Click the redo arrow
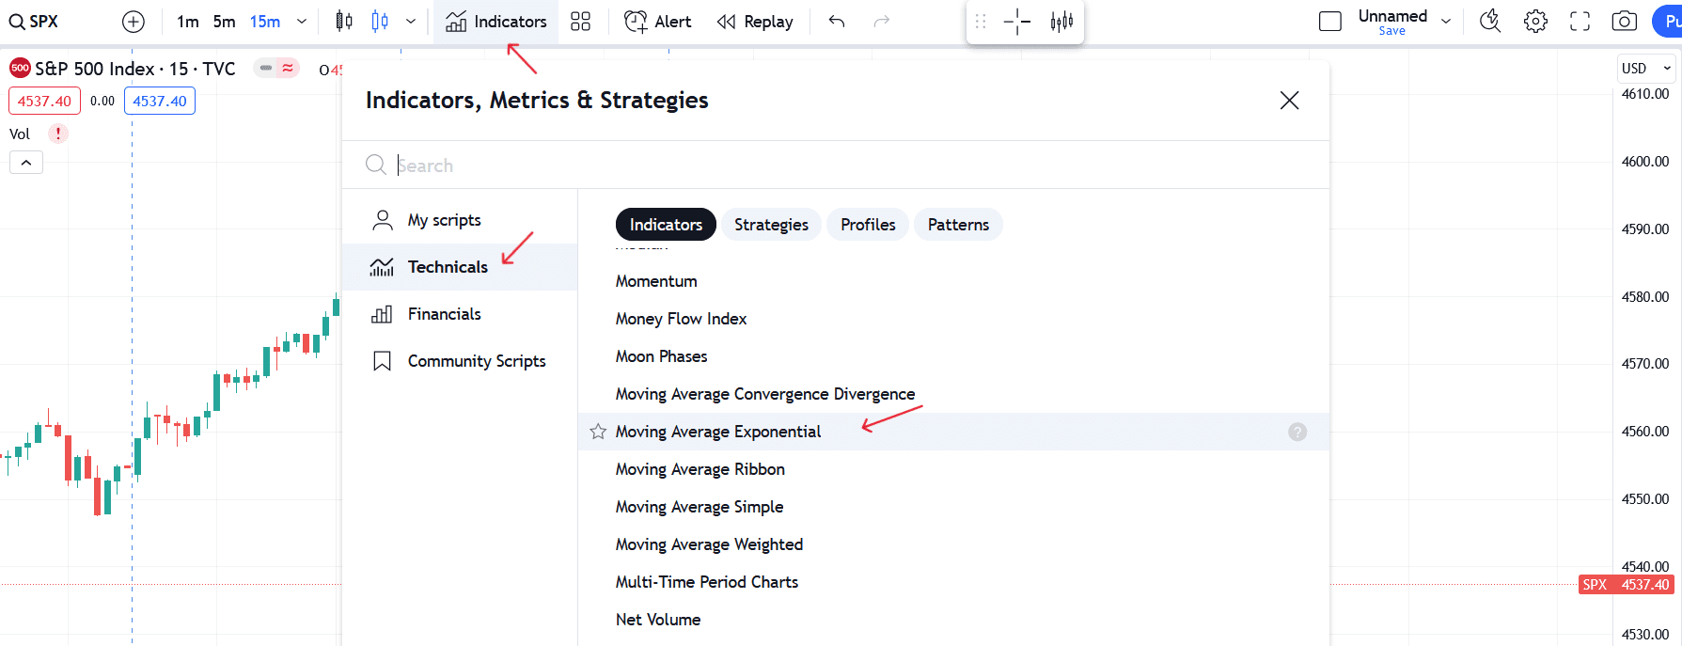Image resolution: width=1682 pixels, height=646 pixels. pos(881,22)
